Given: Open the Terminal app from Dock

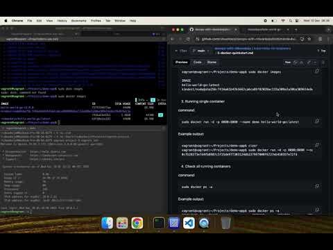Looking at the screenshot, I should [x=159, y=223].
